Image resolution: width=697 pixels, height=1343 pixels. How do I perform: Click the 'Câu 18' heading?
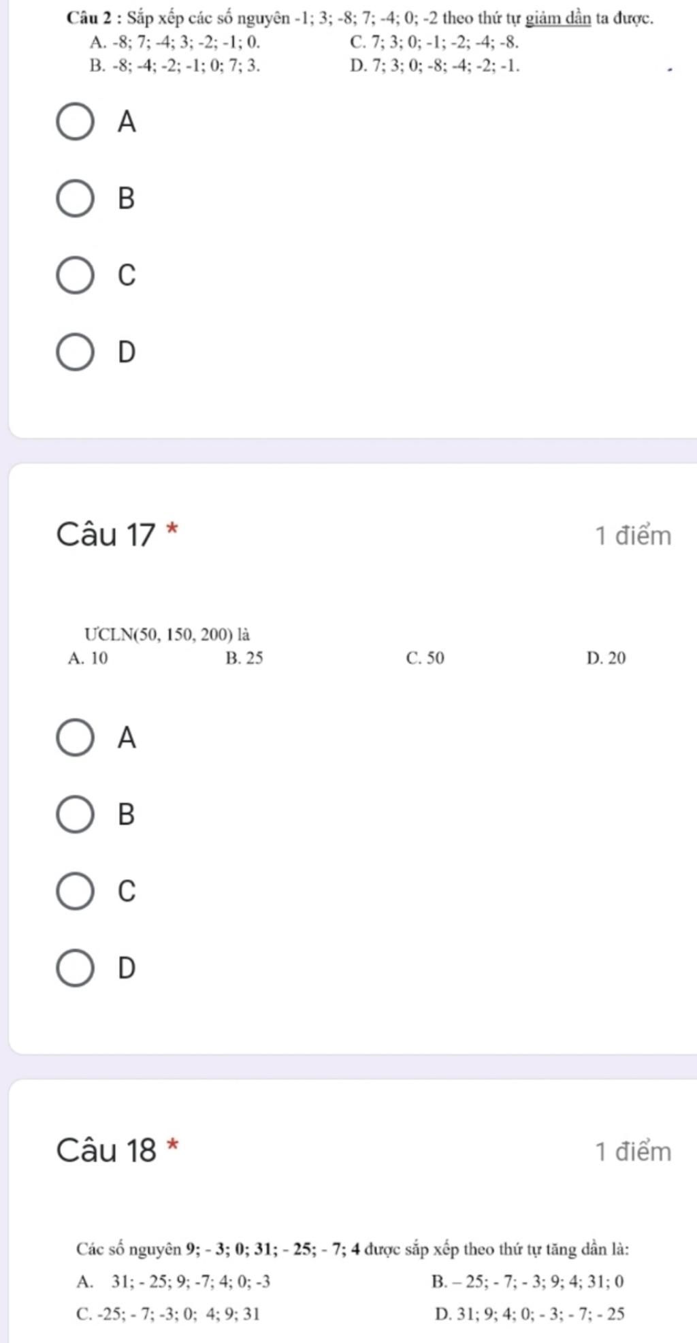[106, 1151]
